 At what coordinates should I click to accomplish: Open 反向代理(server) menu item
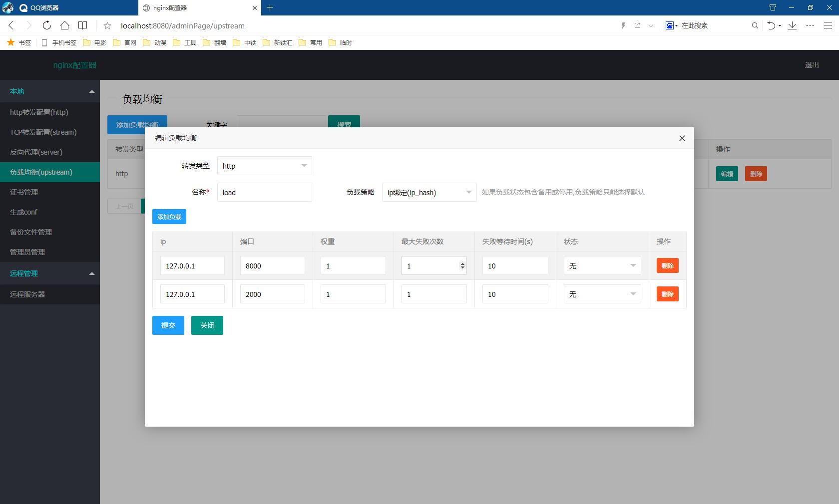[50, 152]
